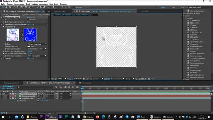Click the original bear preview thumbnail
The height and width of the screenshot is (120, 213).
point(13,35)
